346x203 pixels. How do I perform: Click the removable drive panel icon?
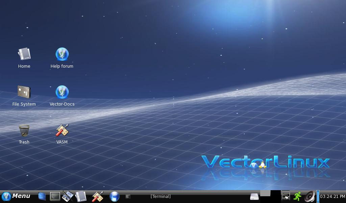coord(254,196)
